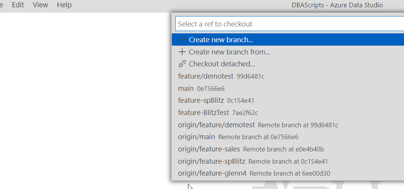404x189 pixels.
Task: Choose the origin/main remote branch
Action: click(x=196, y=137)
